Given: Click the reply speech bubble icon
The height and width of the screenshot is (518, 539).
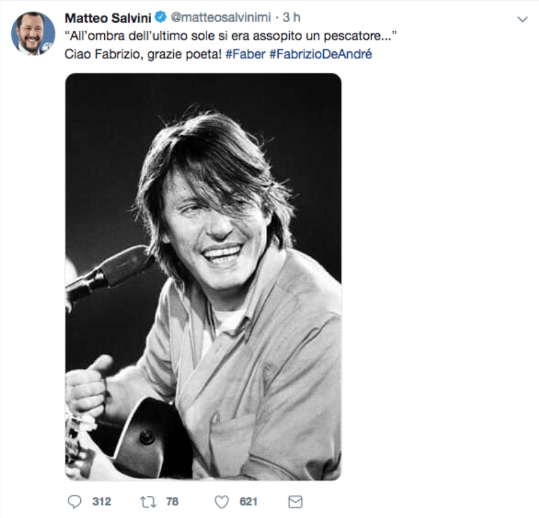Looking at the screenshot, I should coord(74,501).
